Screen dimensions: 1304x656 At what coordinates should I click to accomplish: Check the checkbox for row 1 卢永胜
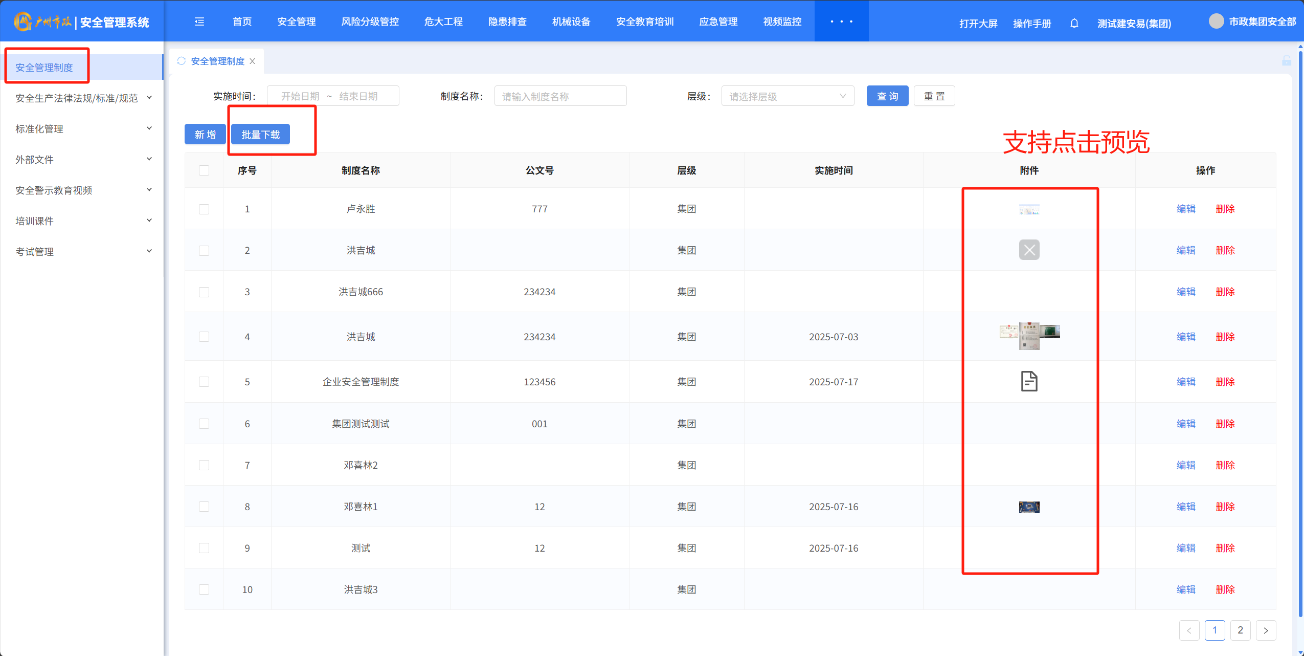(204, 209)
